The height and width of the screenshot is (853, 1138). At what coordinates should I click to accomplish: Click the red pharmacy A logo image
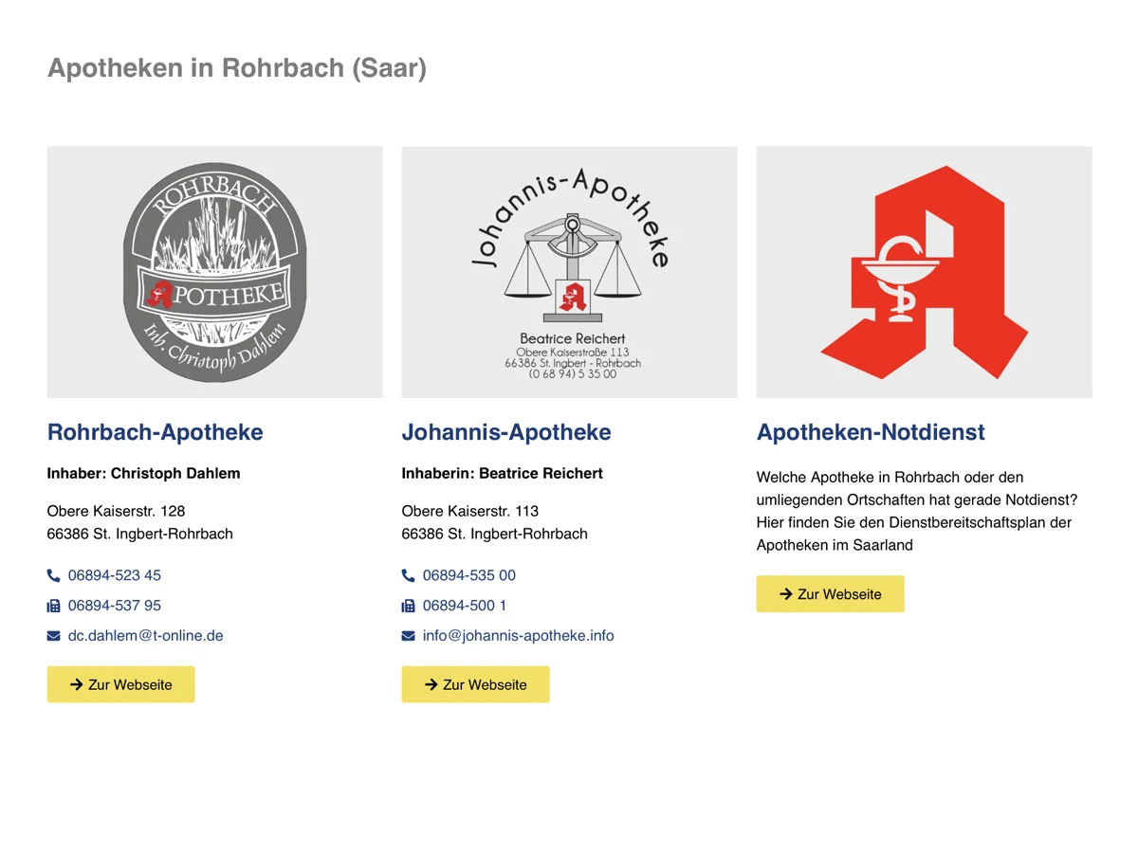(x=924, y=272)
